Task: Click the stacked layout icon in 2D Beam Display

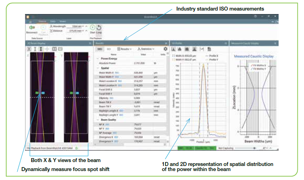Action: pos(61,49)
